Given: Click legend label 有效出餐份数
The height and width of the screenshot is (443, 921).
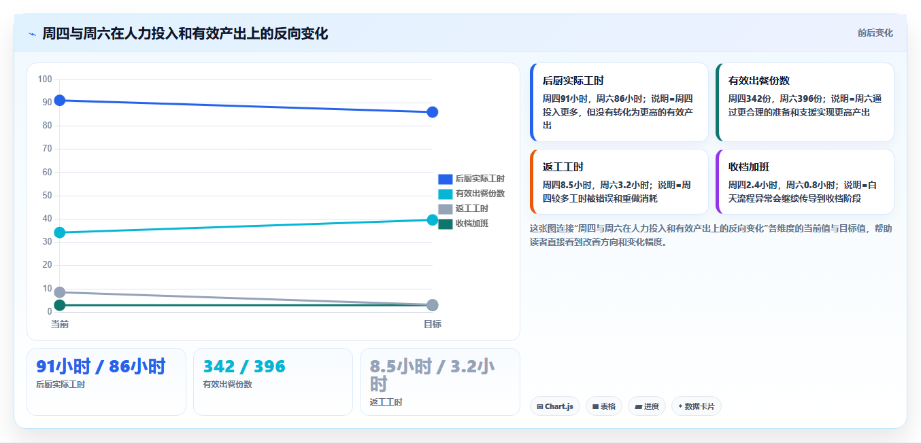Looking at the screenshot, I should tap(480, 194).
